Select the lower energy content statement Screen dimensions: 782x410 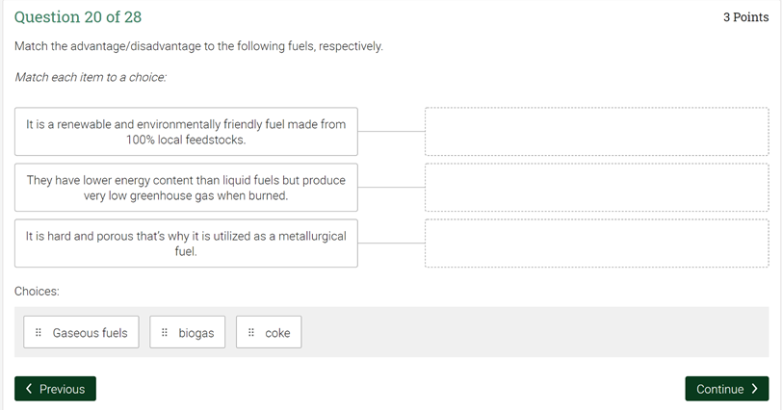coord(186,188)
